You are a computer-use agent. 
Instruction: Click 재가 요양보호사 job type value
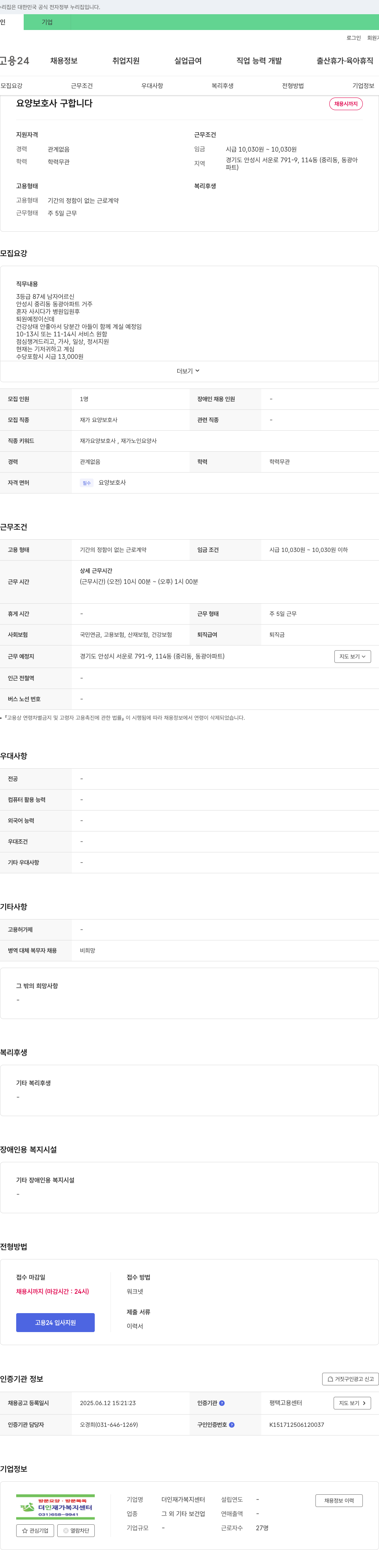coord(99,419)
